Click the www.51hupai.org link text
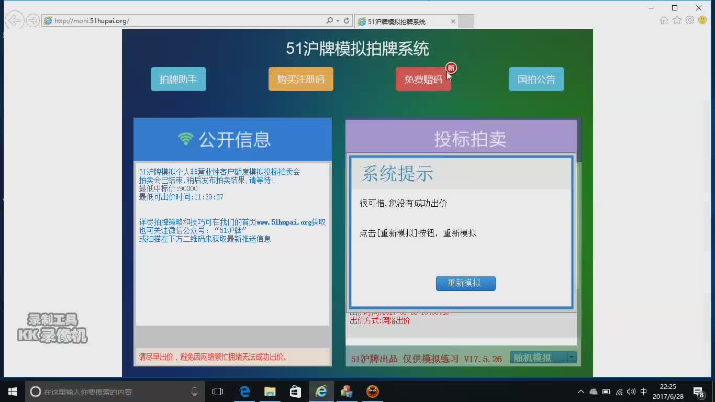 (x=284, y=222)
